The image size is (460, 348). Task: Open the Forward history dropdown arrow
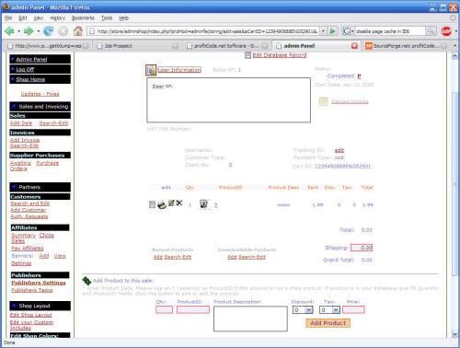point(38,31)
